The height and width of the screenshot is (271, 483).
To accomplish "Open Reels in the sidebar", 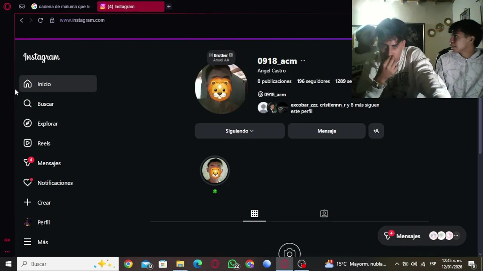I will [58, 143].
